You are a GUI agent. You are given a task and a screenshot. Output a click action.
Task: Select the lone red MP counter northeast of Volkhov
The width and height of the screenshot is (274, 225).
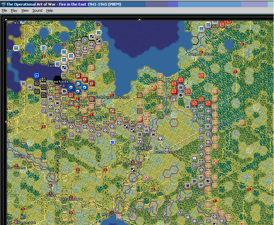point(202,76)
